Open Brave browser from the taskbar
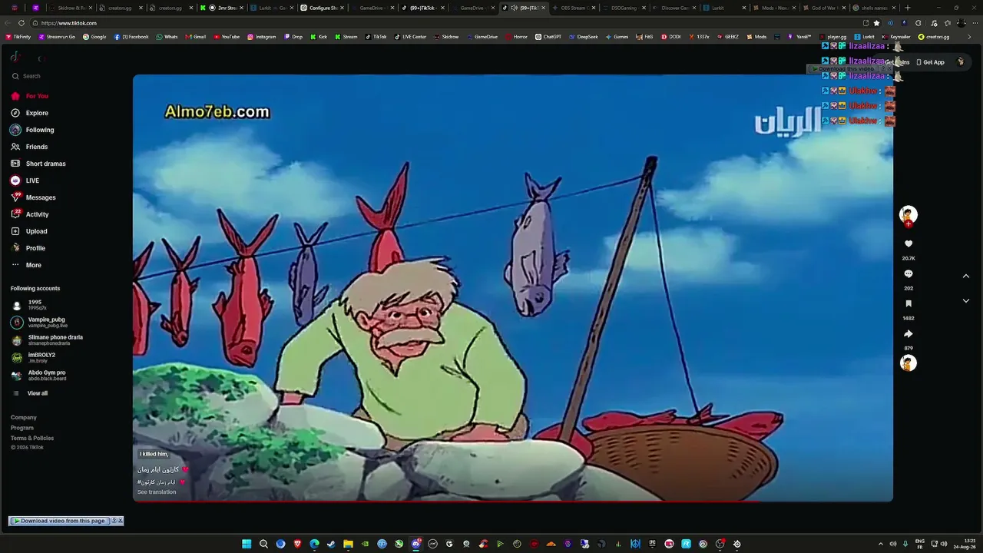 (297, 544)
